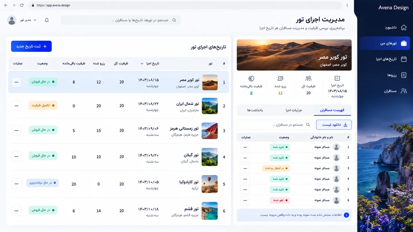
Task: Click the لغو شده passenger status
Action: click(x=280, y=200)
